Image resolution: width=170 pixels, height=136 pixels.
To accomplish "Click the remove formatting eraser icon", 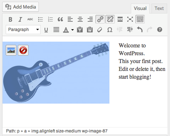I will [100, 30].
